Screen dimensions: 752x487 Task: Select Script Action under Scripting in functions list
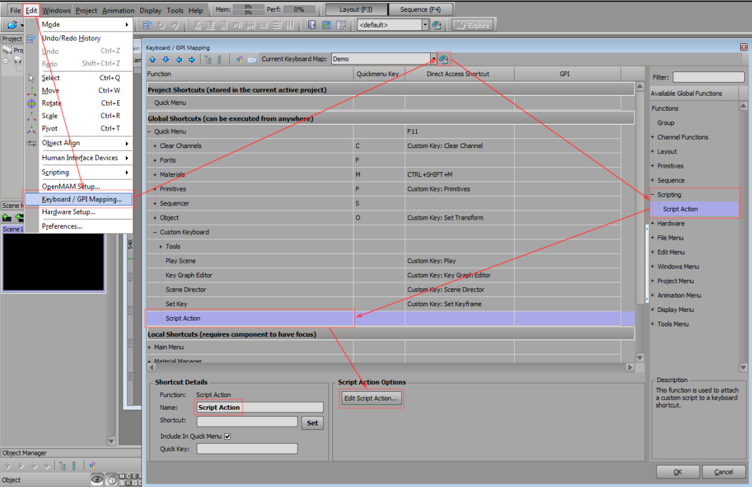pyautogui.click(x=680, y=209)
